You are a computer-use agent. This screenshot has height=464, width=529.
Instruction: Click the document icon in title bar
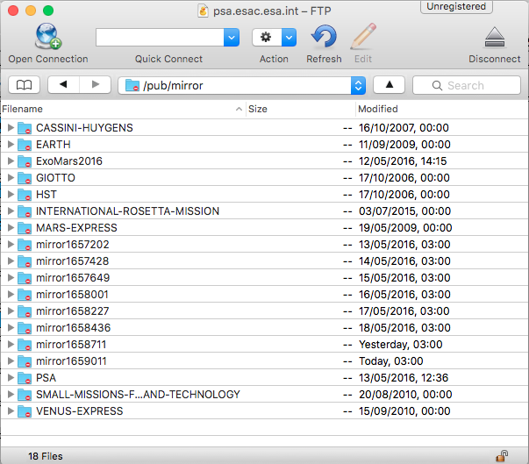(x=203, y=11)
